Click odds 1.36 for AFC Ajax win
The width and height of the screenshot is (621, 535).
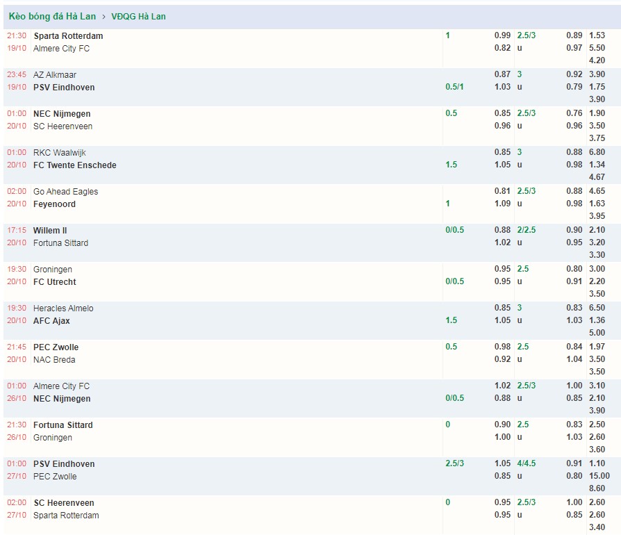click(x=597, y=320)
